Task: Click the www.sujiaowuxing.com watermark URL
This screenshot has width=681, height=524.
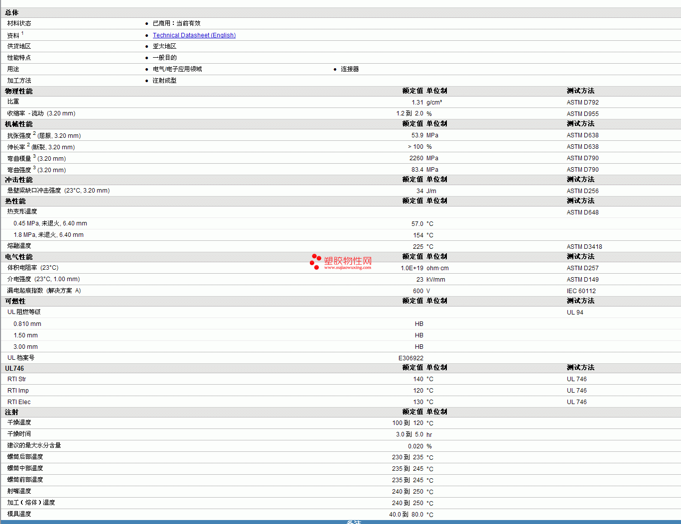Action: [x=347, y=268]
